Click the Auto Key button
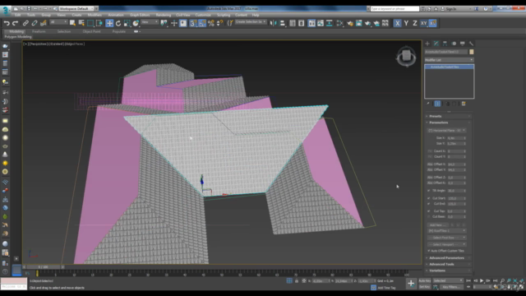526x296 pixels. (424, 281)
